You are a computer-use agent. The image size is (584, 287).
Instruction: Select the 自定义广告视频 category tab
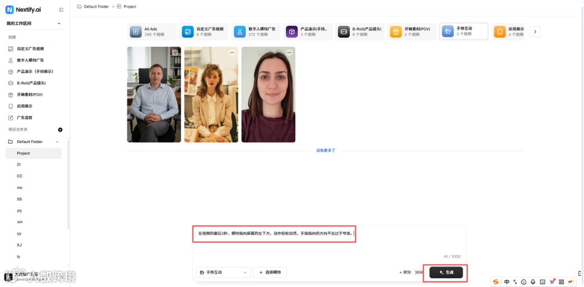[204, 32]
